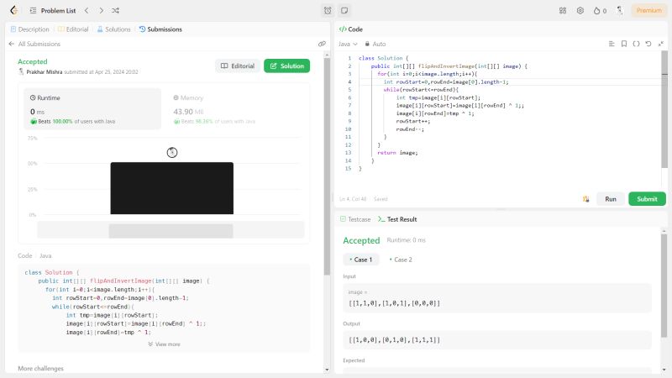This screenshot has width=672, height=378.
Task: Click the image input value field
Action: coord(497,298)
